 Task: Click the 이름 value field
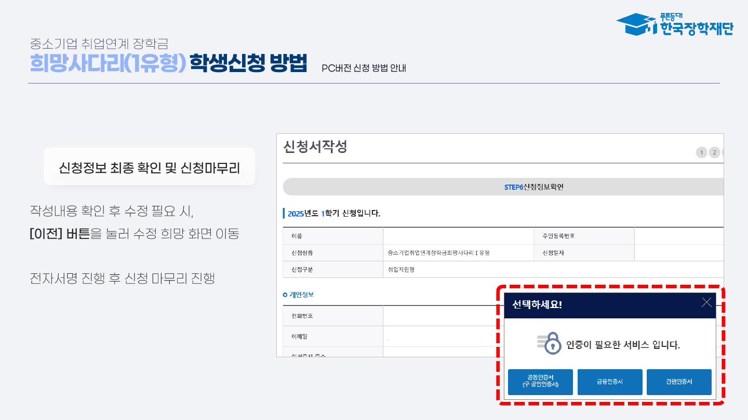(x=458, y=236)
